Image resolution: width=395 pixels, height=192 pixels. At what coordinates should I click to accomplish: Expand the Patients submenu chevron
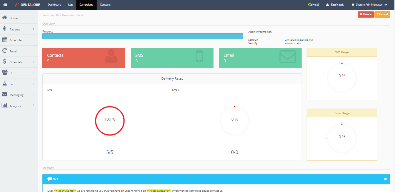click(34, 29)
